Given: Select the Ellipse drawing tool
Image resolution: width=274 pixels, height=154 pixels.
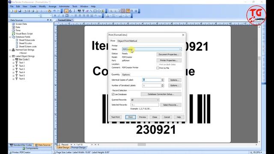Looking at the screenshot, I should (99, 11).
